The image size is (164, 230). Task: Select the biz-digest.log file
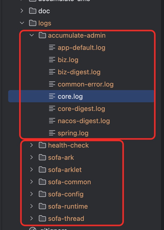click(x=79, y=72)
